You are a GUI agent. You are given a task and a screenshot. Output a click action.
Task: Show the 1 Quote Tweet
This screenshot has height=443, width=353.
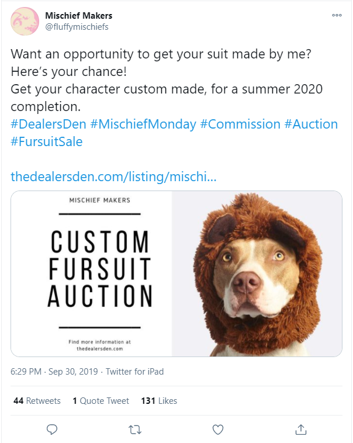101,401
